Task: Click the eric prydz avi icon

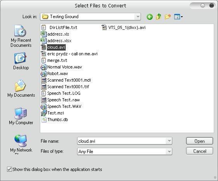Action: point(43,54)
